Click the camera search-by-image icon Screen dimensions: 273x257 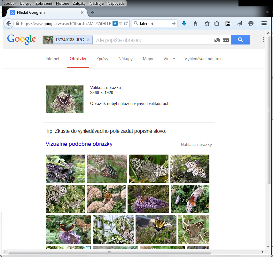point(217,40)
